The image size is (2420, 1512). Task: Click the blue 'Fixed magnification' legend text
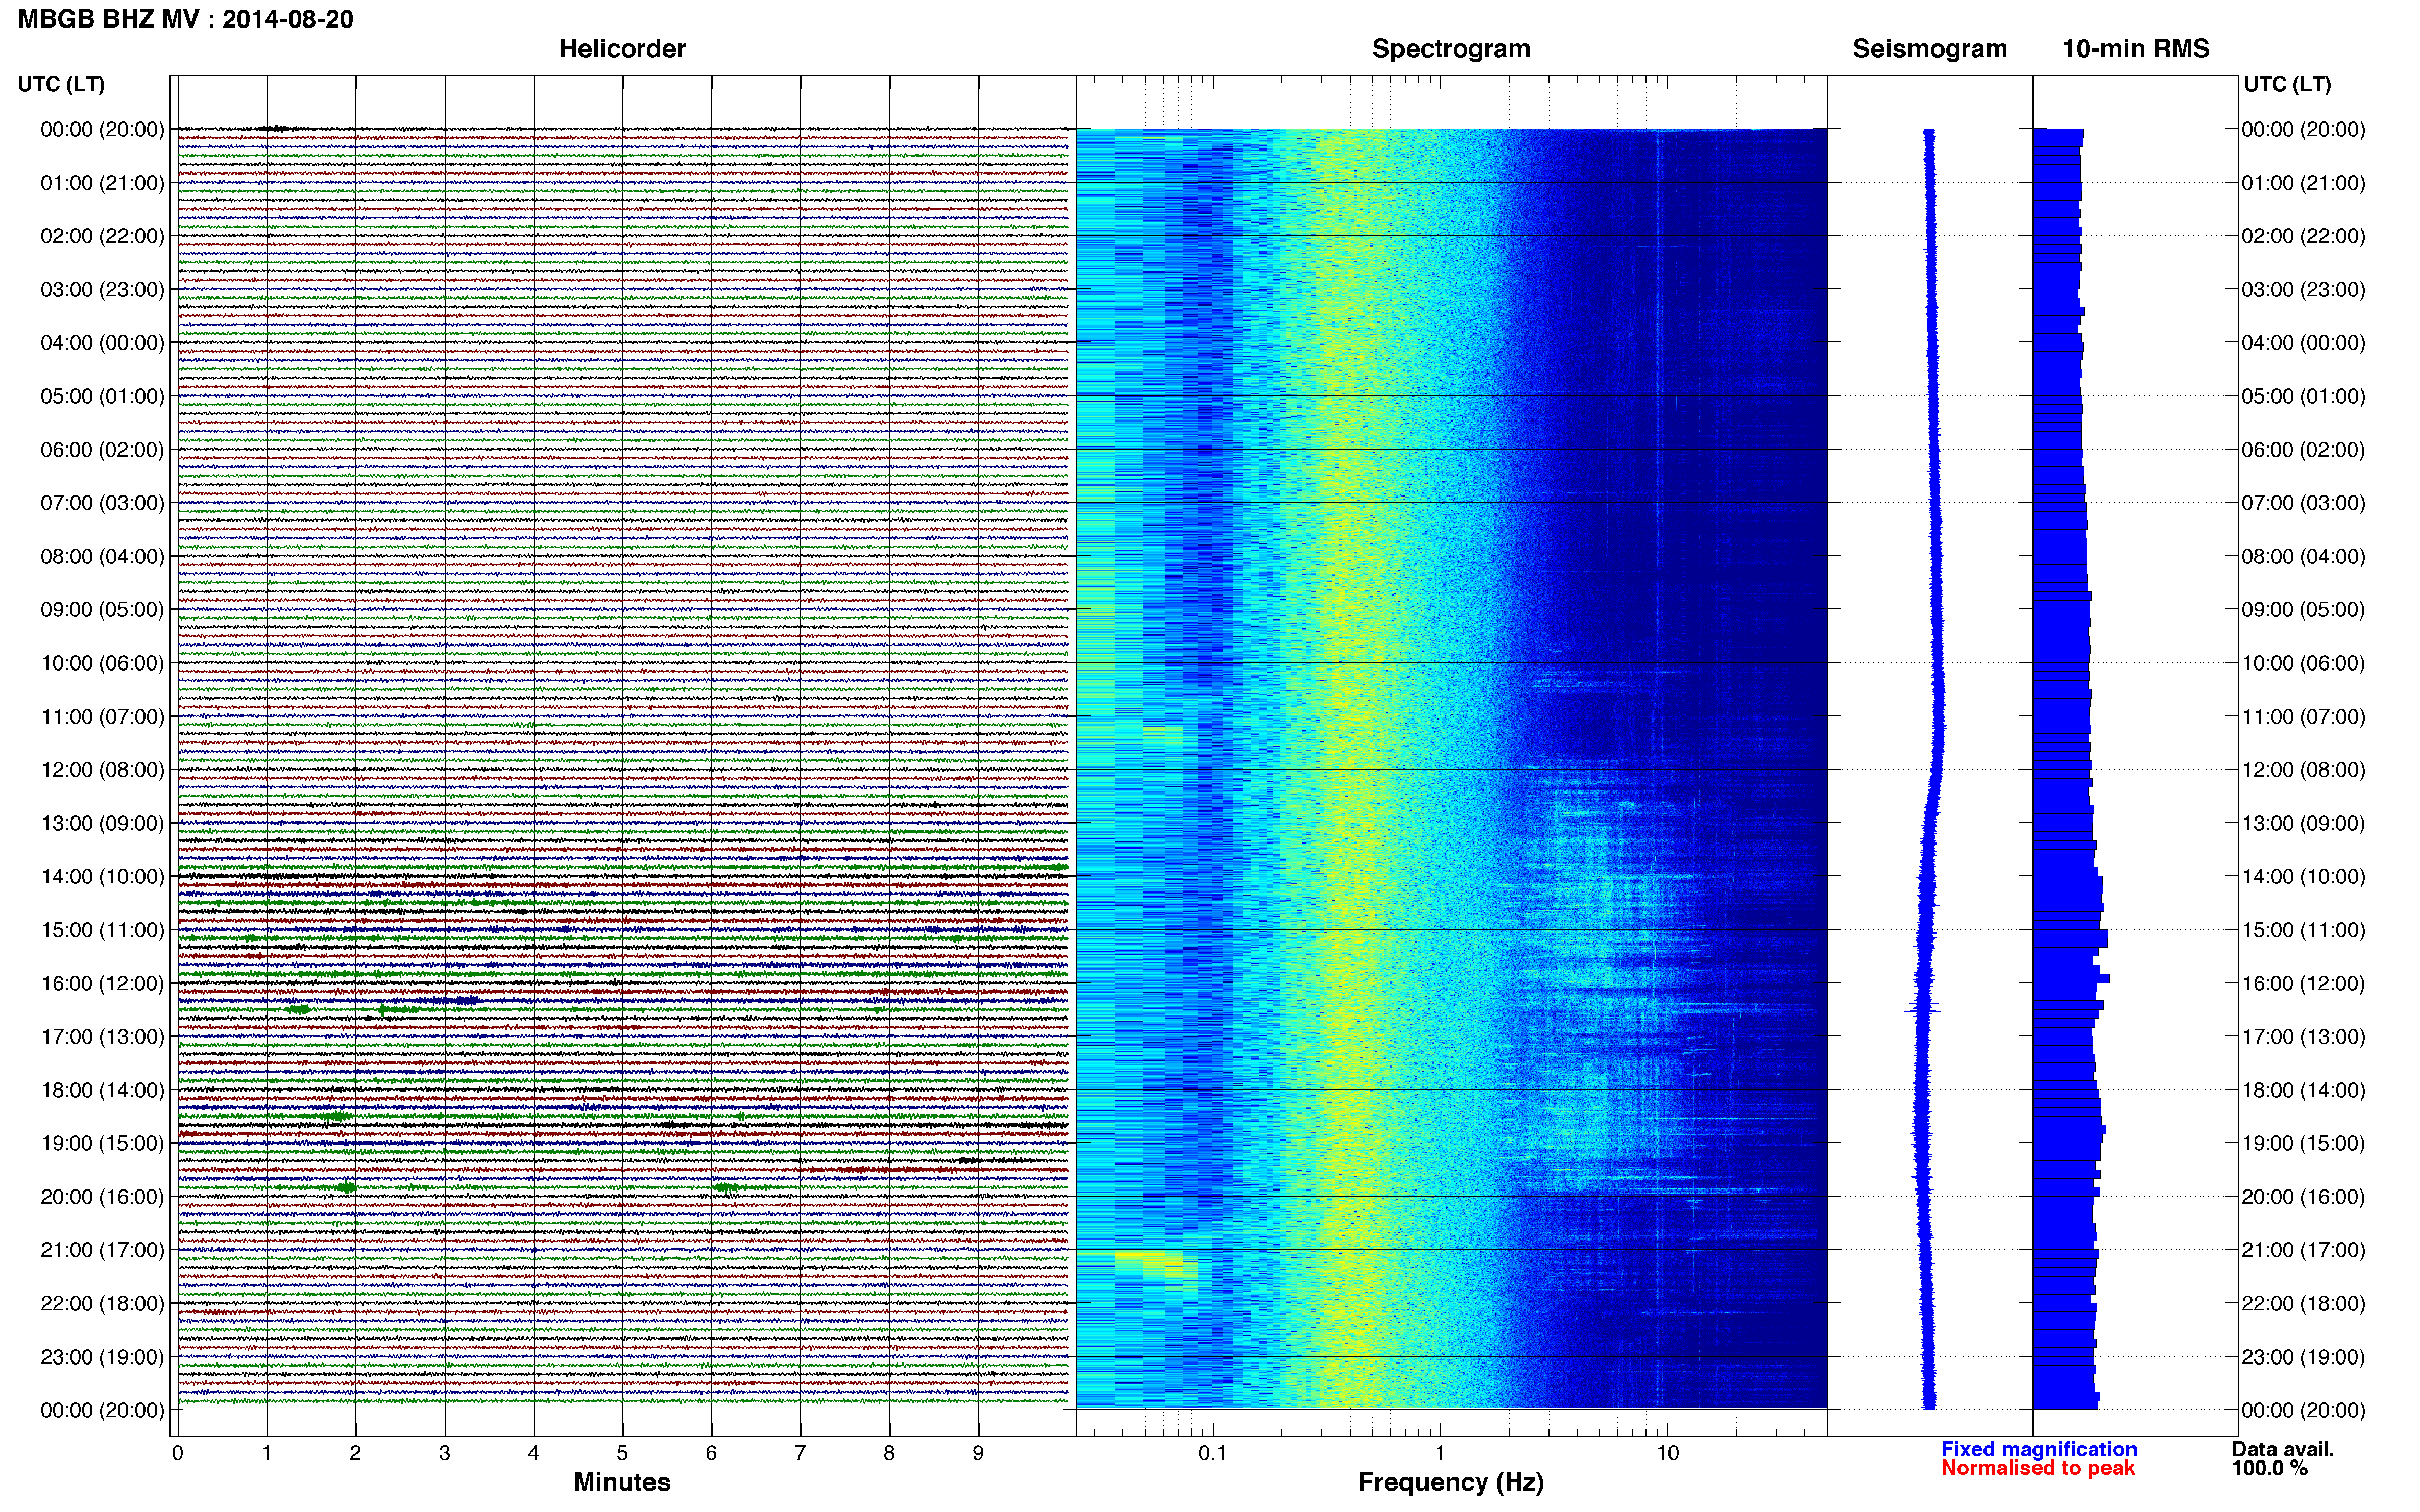pyautogui.click(x=2039, y=1449)
